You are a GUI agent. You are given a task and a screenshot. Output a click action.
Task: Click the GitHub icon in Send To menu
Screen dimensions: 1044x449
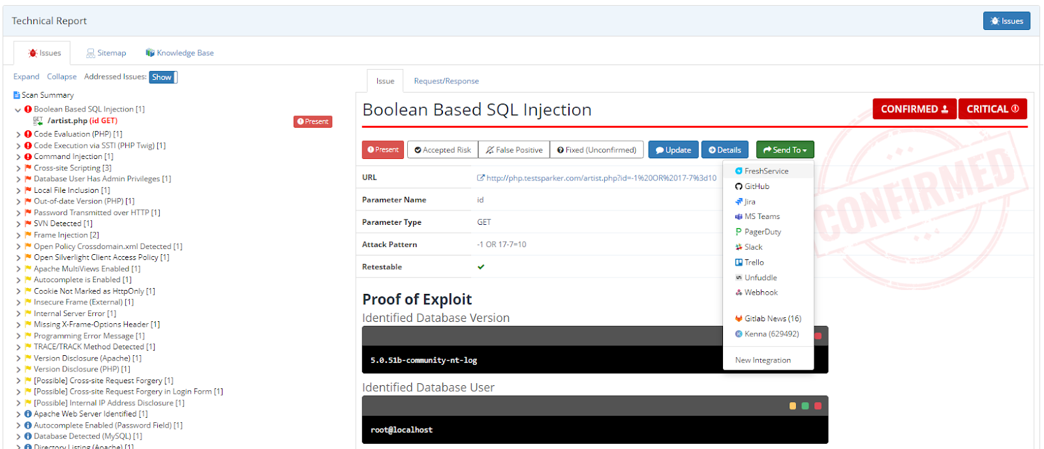[739, 186]
